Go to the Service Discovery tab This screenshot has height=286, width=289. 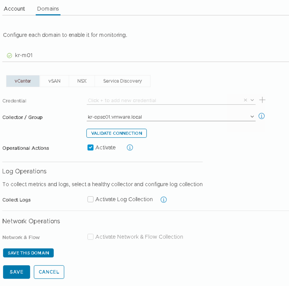122,81
